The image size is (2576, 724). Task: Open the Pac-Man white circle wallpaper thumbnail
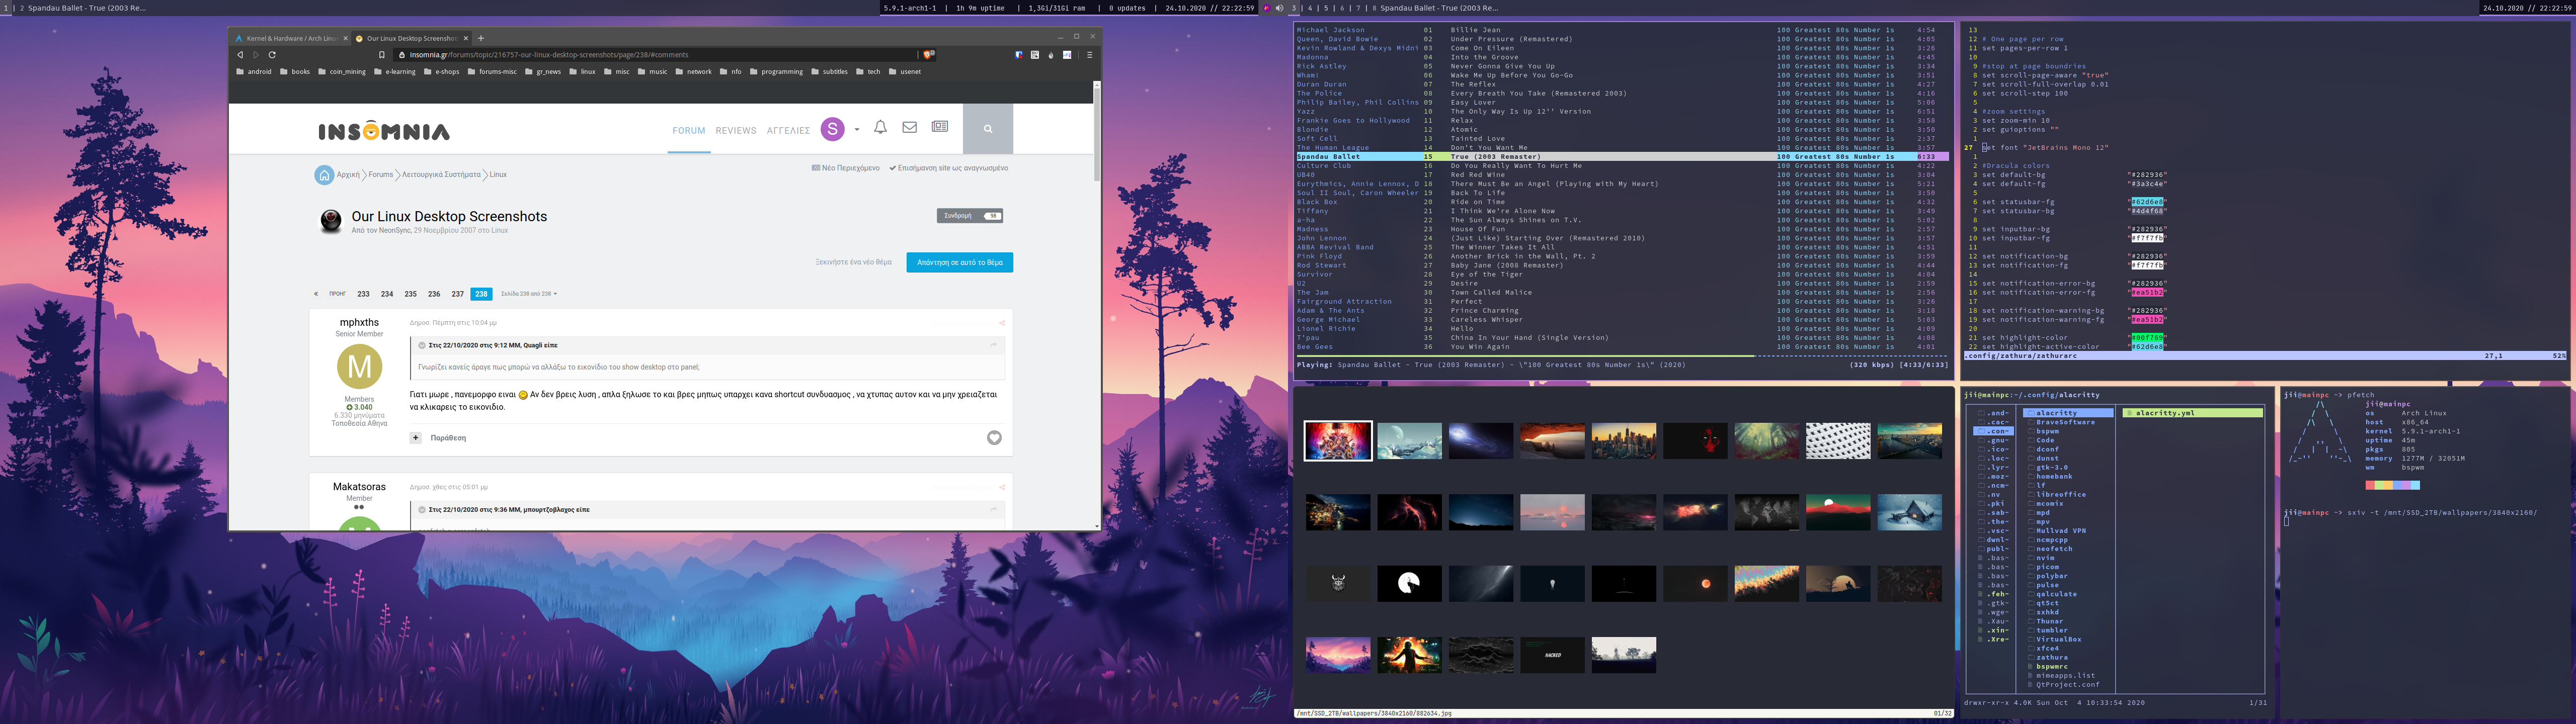[1409, 583]
